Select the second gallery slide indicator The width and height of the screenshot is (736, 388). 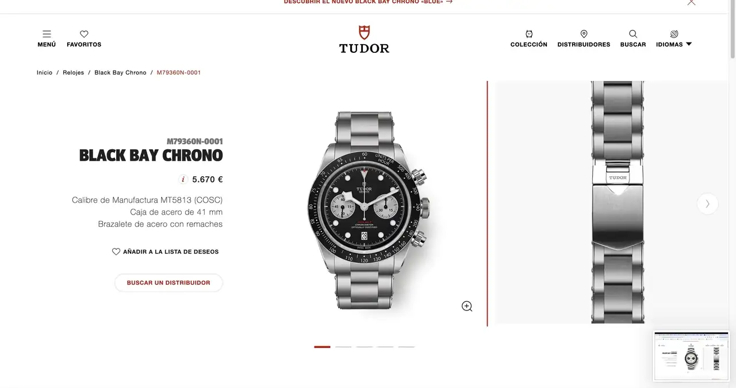click(343, 347)
